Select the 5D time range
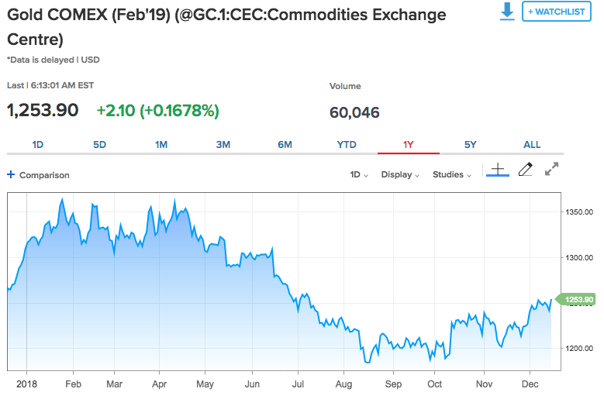Image resolution: width=604 pixels, height=399 pixels. point(99,145)
